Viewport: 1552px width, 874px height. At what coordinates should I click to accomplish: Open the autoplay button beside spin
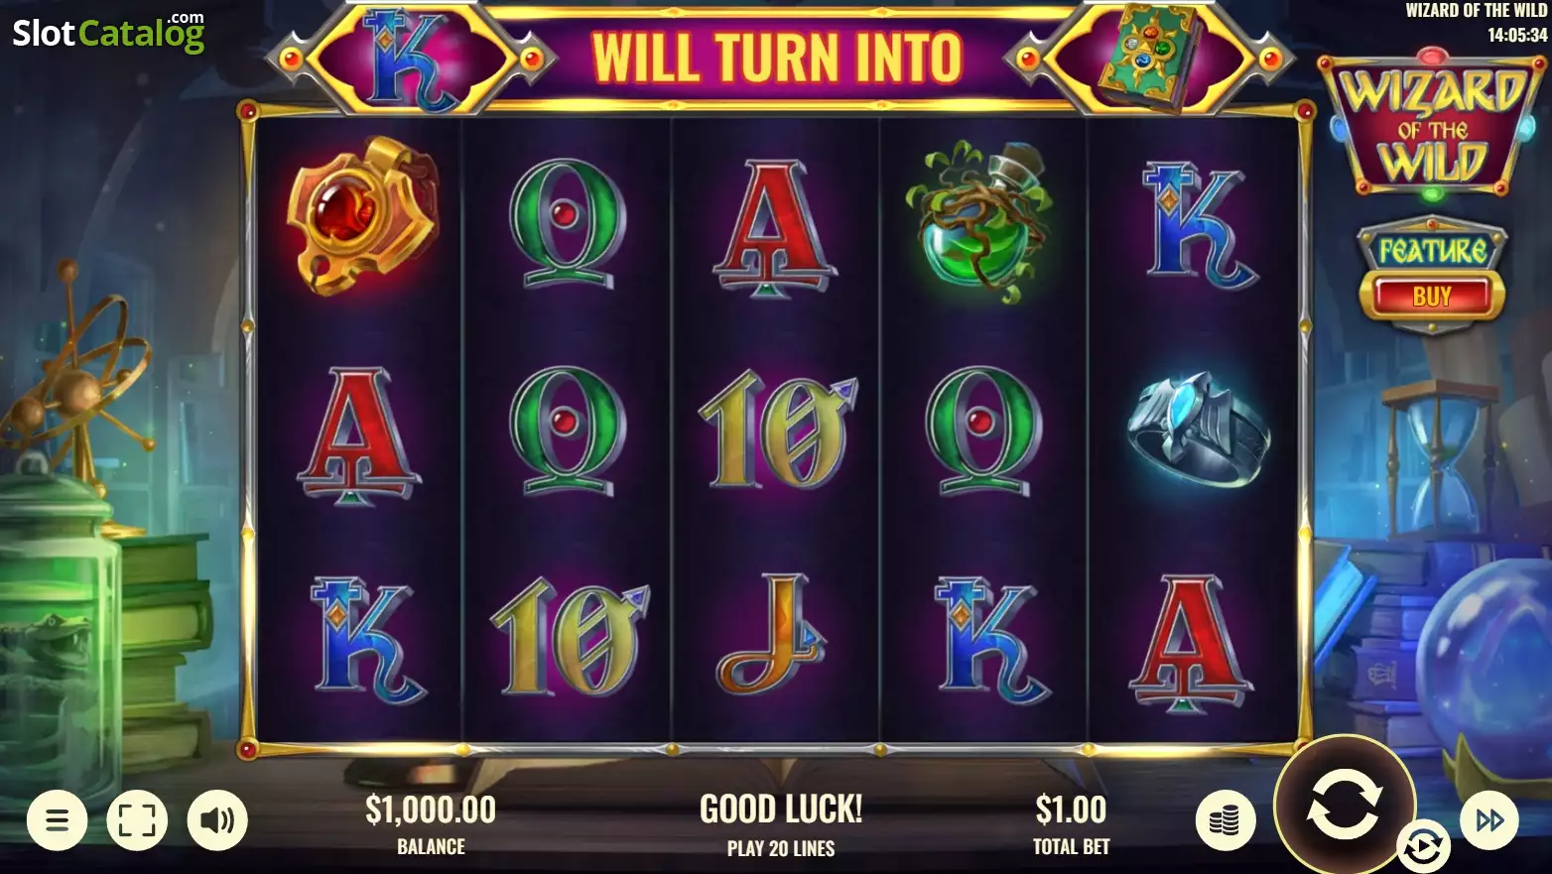1423,847
